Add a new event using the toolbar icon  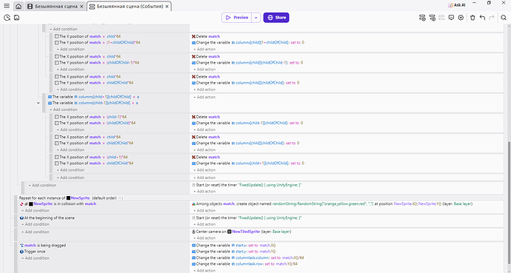coord(422,18)
